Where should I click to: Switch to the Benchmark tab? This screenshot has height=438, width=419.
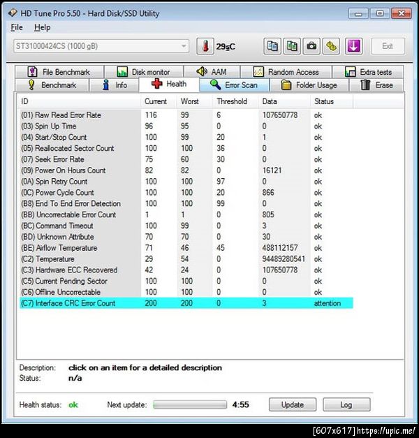pos(52,85)
